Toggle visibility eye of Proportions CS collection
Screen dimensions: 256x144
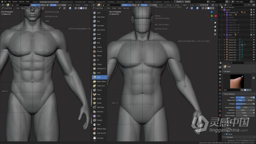coord(254,12)
